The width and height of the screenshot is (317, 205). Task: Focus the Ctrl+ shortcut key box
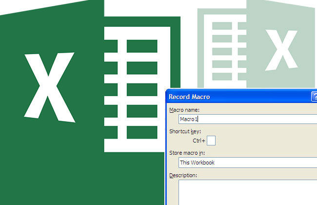(x=211, y=141)
